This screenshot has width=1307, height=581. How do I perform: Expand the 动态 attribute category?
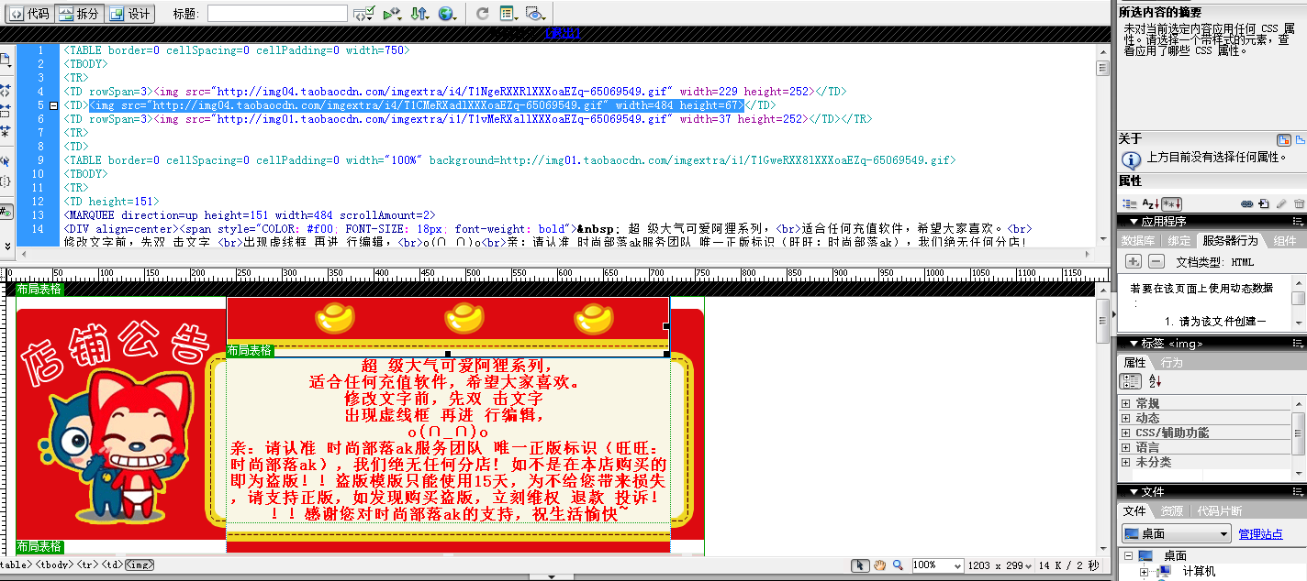pos(1126,418)
